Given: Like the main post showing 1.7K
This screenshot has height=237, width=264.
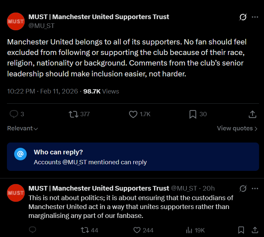Looking at the screenshot, I should (x=133, y=114).
